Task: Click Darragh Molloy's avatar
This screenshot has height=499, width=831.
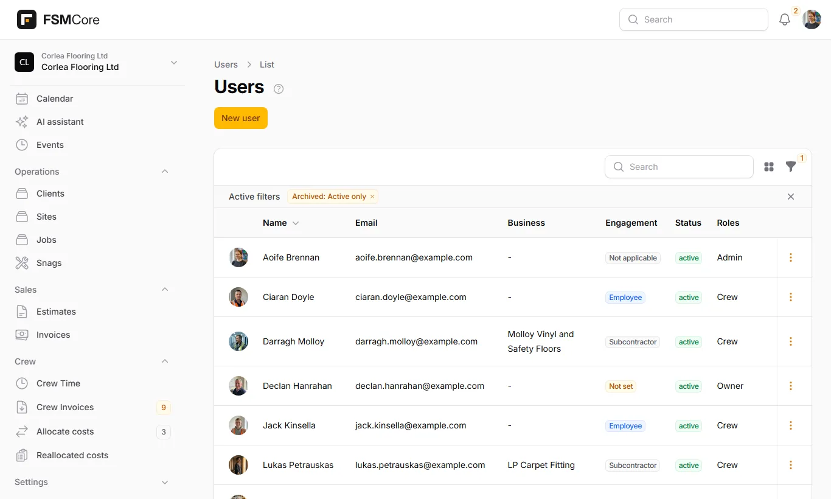Action: 238,341
